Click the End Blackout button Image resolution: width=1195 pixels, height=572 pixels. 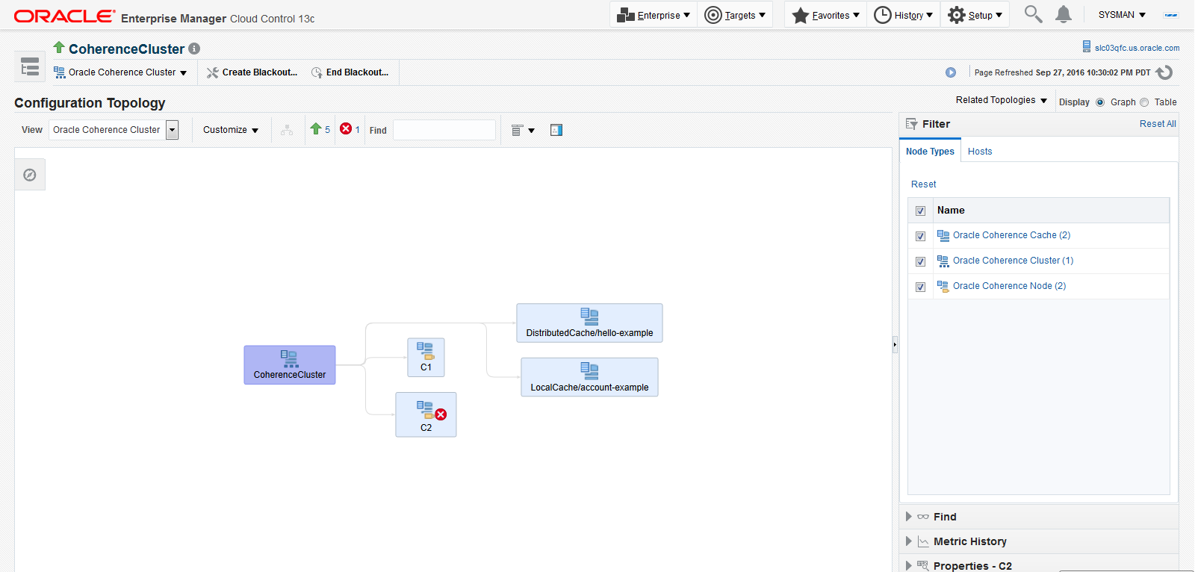point(350,72)
